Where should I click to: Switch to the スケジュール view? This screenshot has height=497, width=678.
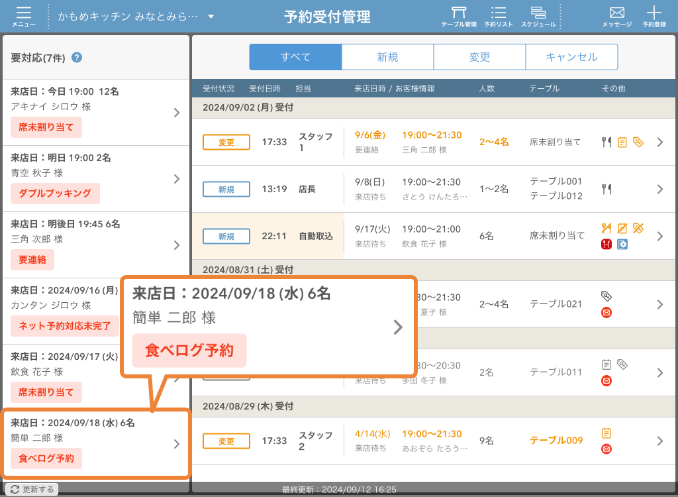point(538,17)
